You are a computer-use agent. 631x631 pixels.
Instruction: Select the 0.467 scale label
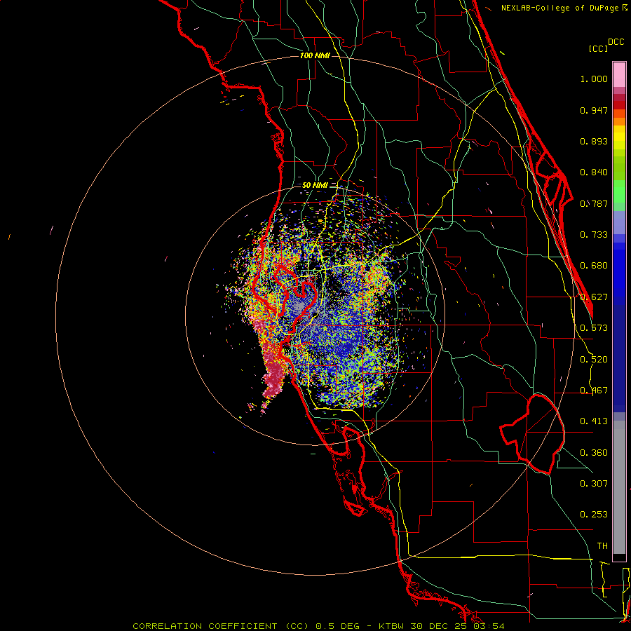[594, 391]
